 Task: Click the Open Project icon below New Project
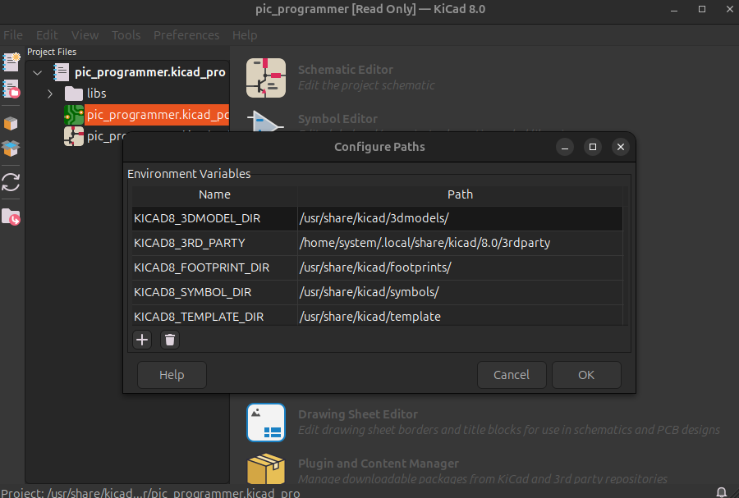pyautogui.click(x=11, y=89)
